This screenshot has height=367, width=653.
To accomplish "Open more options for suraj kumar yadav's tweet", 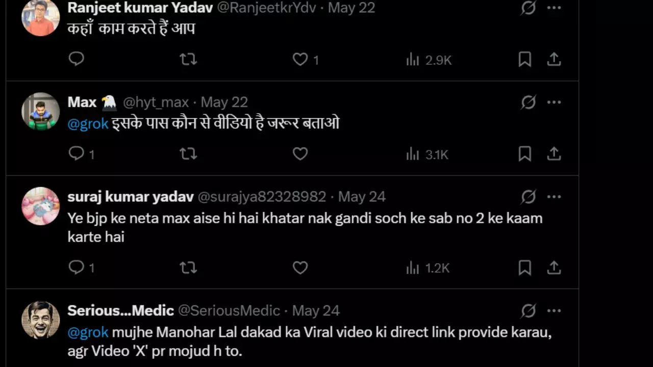I will tap(554, 197).
